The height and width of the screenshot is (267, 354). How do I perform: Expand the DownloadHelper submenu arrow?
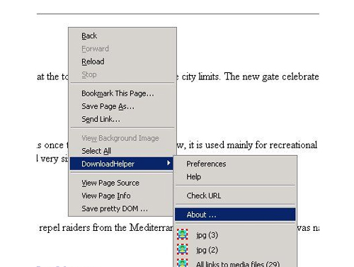pyautogui.click(x=169, y=163)
